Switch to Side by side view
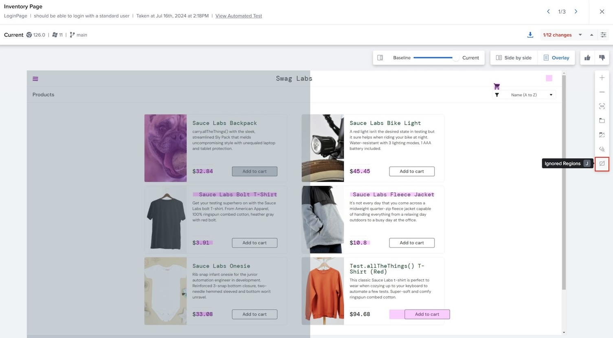The image size is (613, 338). (x=514, y=58)
